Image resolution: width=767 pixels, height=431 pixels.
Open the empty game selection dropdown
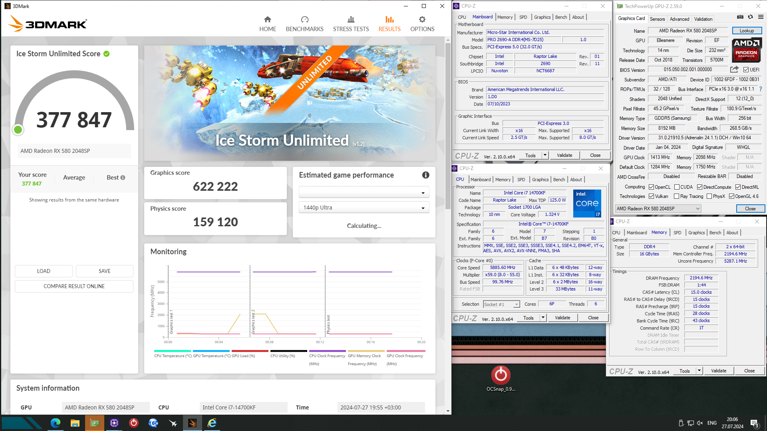[364, 192]
